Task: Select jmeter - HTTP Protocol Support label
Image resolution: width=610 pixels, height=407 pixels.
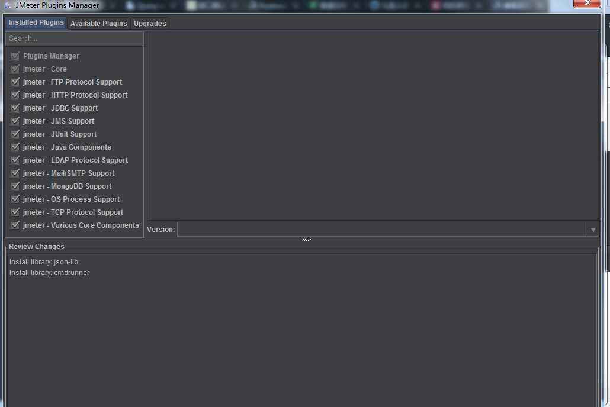Action: [75, 95]
